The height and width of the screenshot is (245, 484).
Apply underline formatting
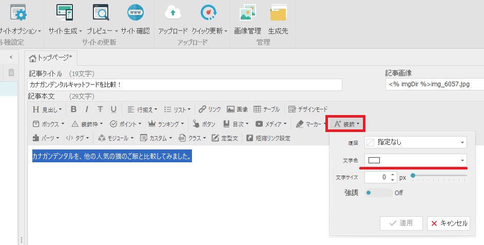pyautogui.click(x=113, y=109)
